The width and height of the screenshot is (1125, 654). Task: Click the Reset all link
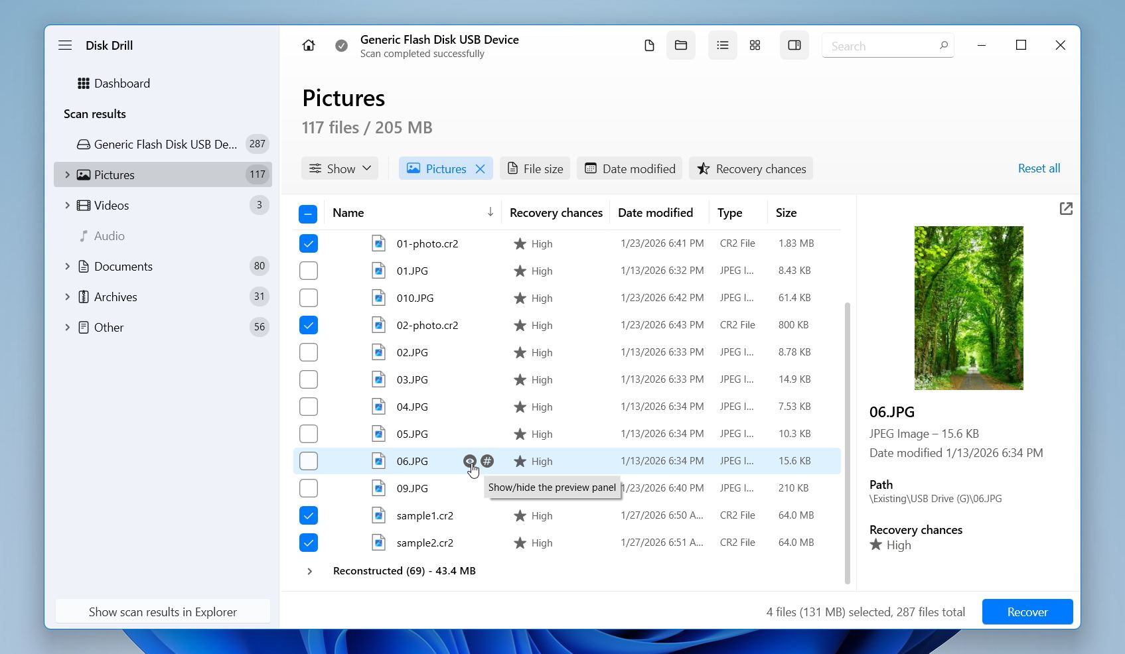(1039, 168)
